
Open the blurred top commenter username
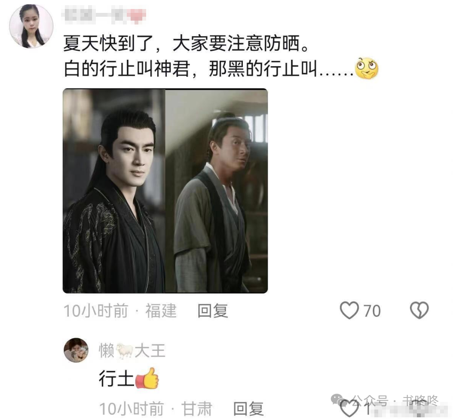[104, 15]
